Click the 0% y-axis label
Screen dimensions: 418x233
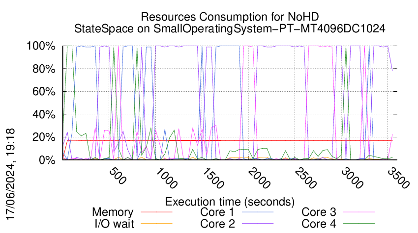coord(47,160)
